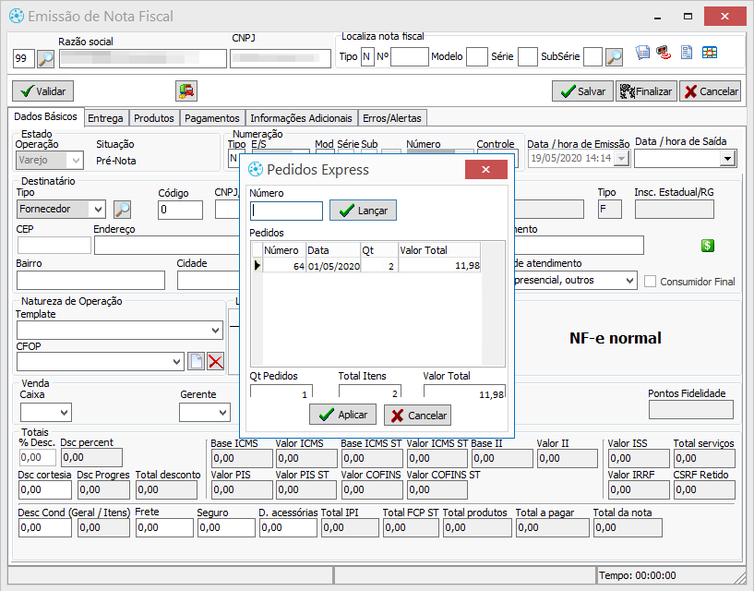Viewport: 754px width, 591px height.
Task: Click Aplicar in Pedidos Express dialog
Action: click(342, 415)
